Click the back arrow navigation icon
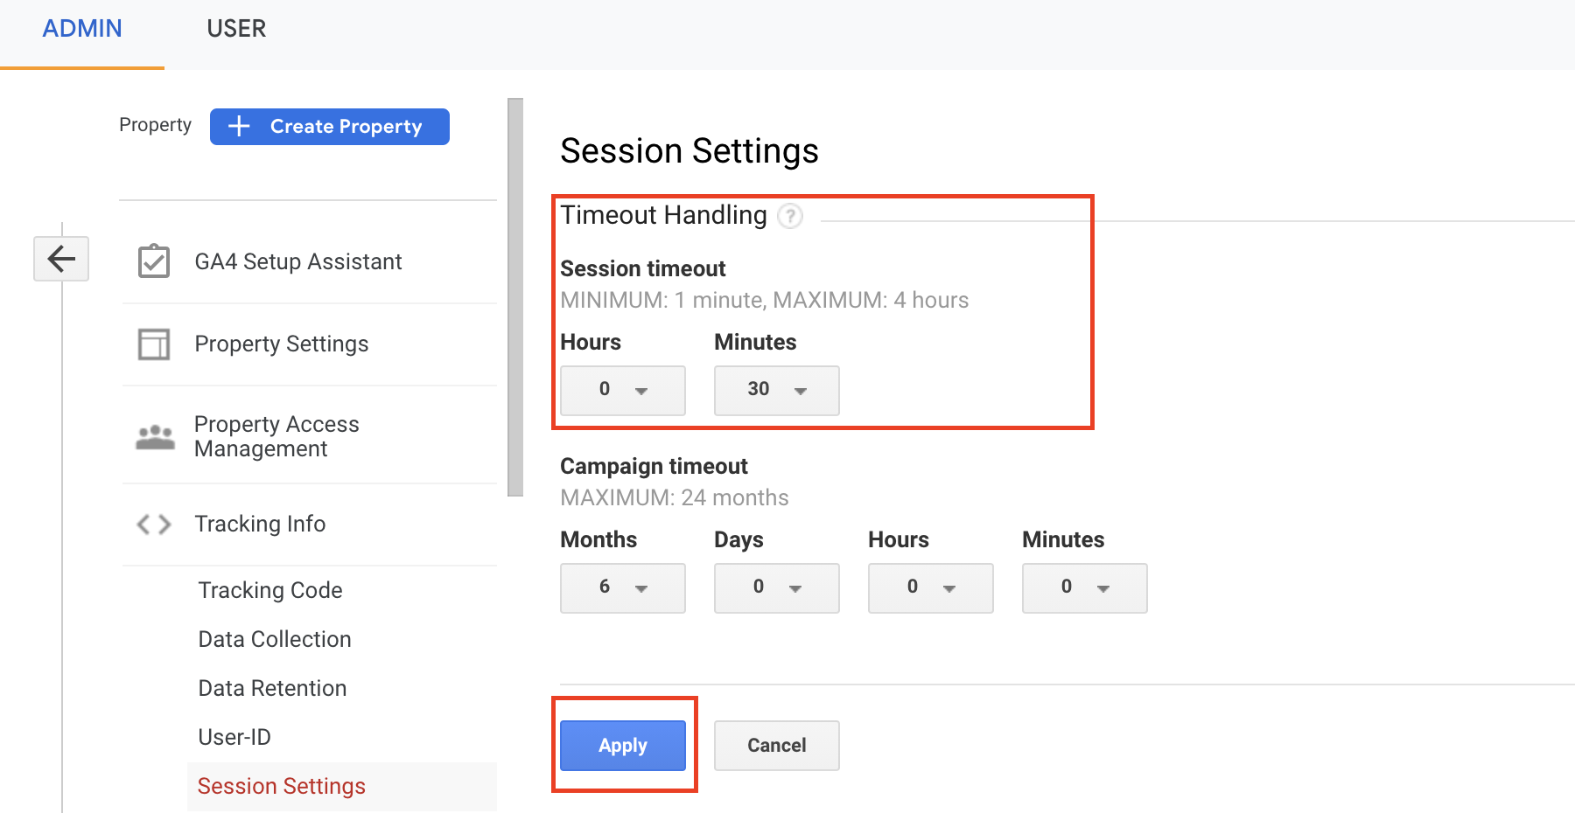The width and height of the screenshot is (1575, 813). coord(61,259)
